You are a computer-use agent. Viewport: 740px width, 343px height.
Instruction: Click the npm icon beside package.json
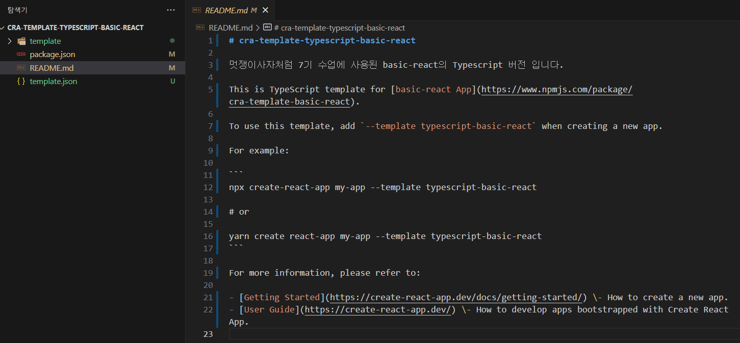[21, 54]
